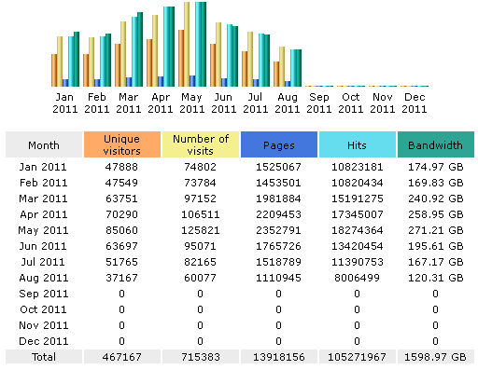Click pages value 1525067
478x370 pixels.
pos(278,167)
